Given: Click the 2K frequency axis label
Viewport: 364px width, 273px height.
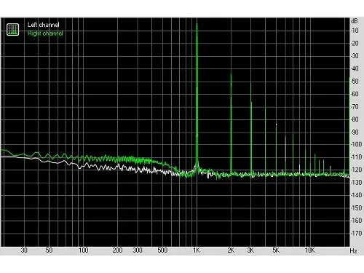Looking at the screenshot, I should 231,250.
